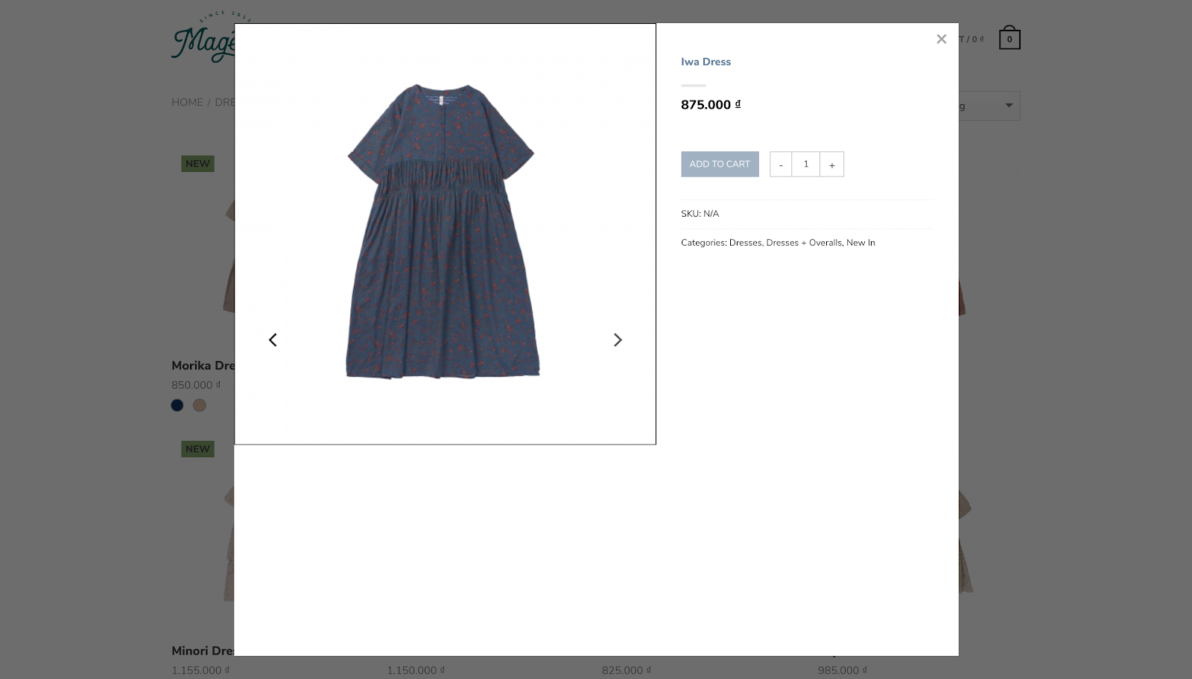Click the 875.000 ₫ price text
Image resolution: width=1192 pixels, height=679 pixels.
(x=711, y=105)
